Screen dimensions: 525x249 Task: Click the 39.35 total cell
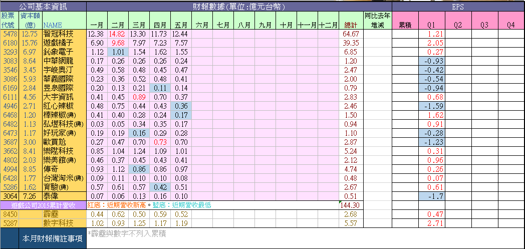pyautogui.click(x=351, y=43)
